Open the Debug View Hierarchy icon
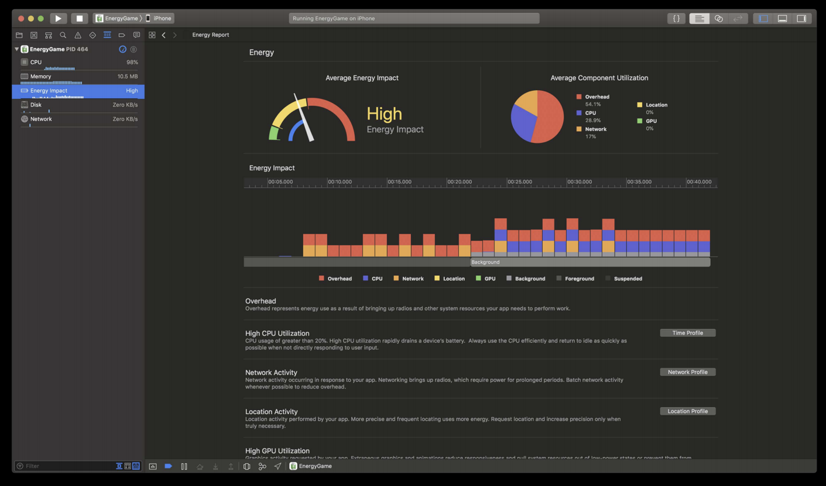Image resolution: width=826 pixels, height=486 pixels. tap(246, 466)
